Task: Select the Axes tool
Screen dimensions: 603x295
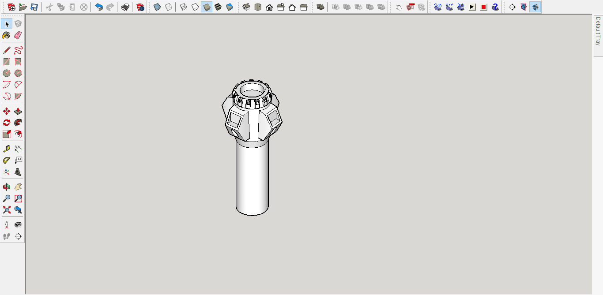Action: coord(7,172)
